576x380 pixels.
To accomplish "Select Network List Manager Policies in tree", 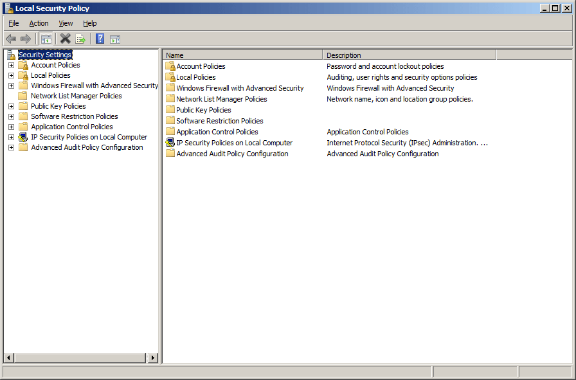I will click(76, 96).
